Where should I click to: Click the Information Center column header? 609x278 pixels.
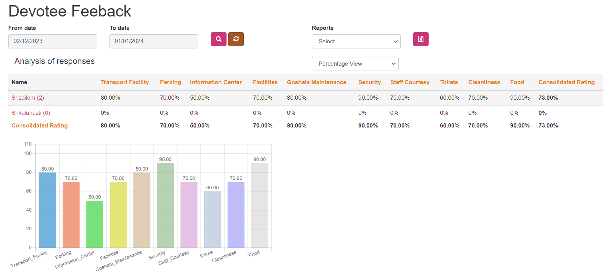(x=216, y=82)
